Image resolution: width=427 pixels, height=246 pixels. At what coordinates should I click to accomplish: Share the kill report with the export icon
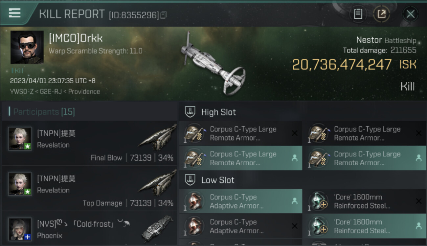coord(381,14)
